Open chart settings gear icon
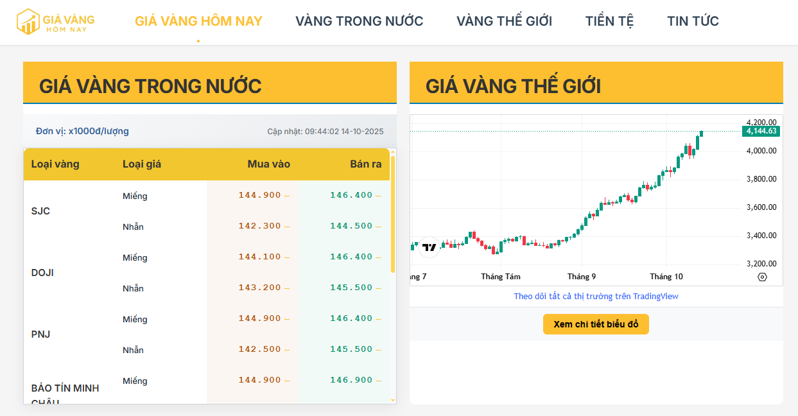The height and width of the screenshot is (416, 798). pyautogui.click(x=762, y=277)
